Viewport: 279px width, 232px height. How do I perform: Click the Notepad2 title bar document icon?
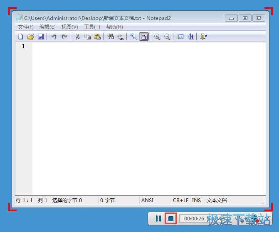(x=19, y=18)
